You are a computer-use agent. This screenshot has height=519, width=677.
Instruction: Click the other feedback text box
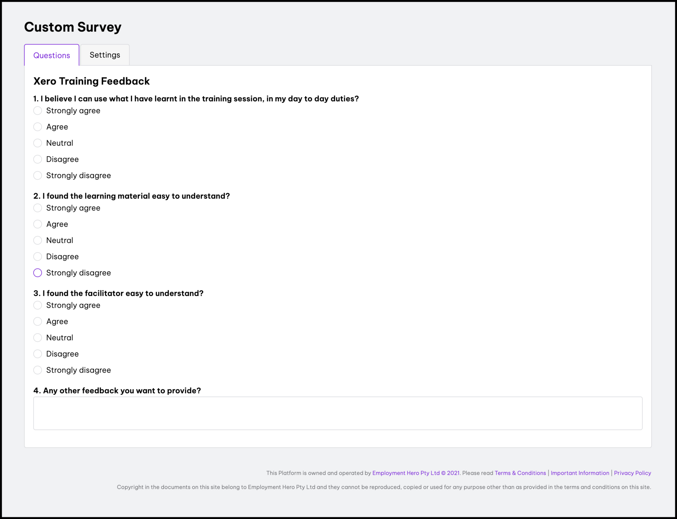pos(338,413)
